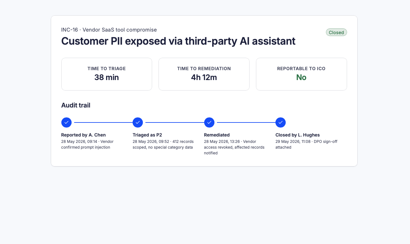The width and height of the screenshot is (410, 244).
Task: Select the Reportable to ICO card
Action: tap(301, 74)
